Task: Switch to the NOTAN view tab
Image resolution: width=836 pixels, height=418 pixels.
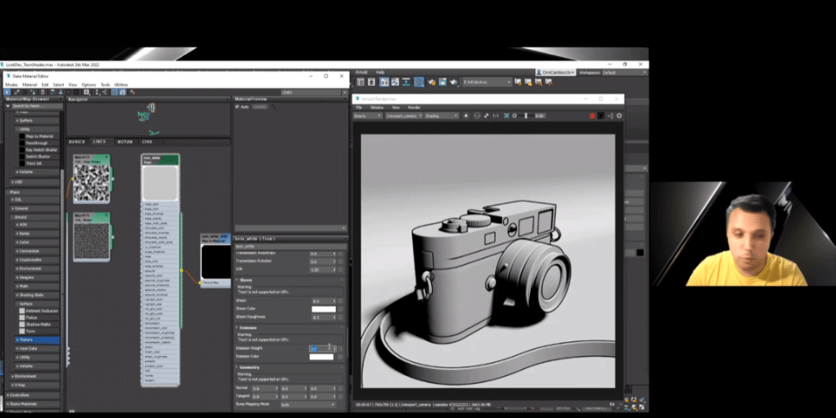Action: click(x=124, y=142)
